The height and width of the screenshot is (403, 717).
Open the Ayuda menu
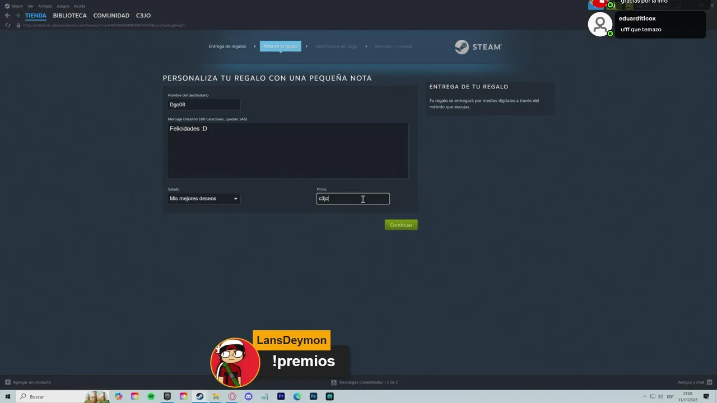click(80, 6)
